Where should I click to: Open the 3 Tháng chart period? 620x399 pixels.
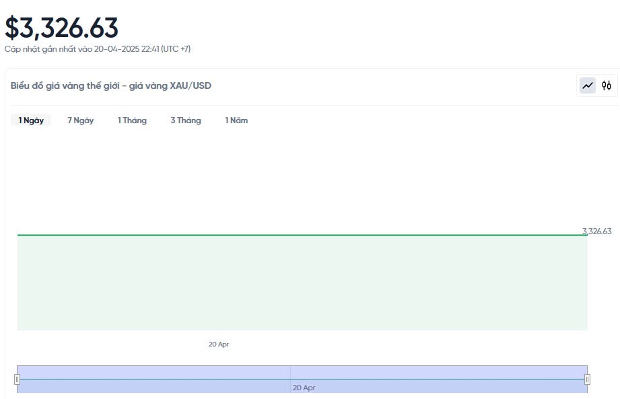186,120
